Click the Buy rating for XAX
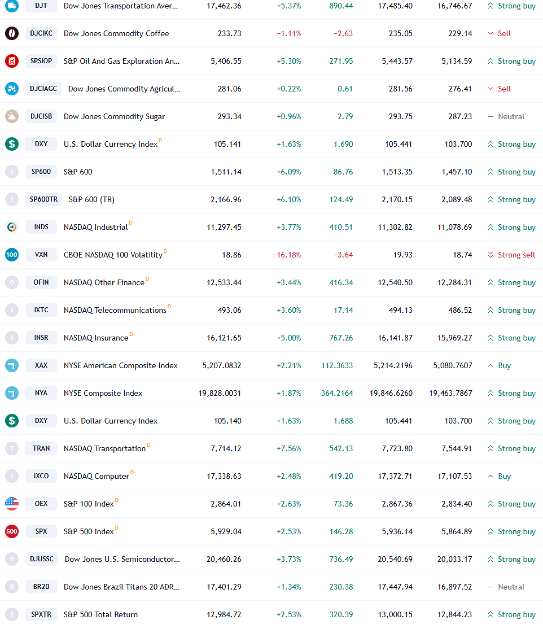This screenshot has height=624, width=543. coord(499,365)
